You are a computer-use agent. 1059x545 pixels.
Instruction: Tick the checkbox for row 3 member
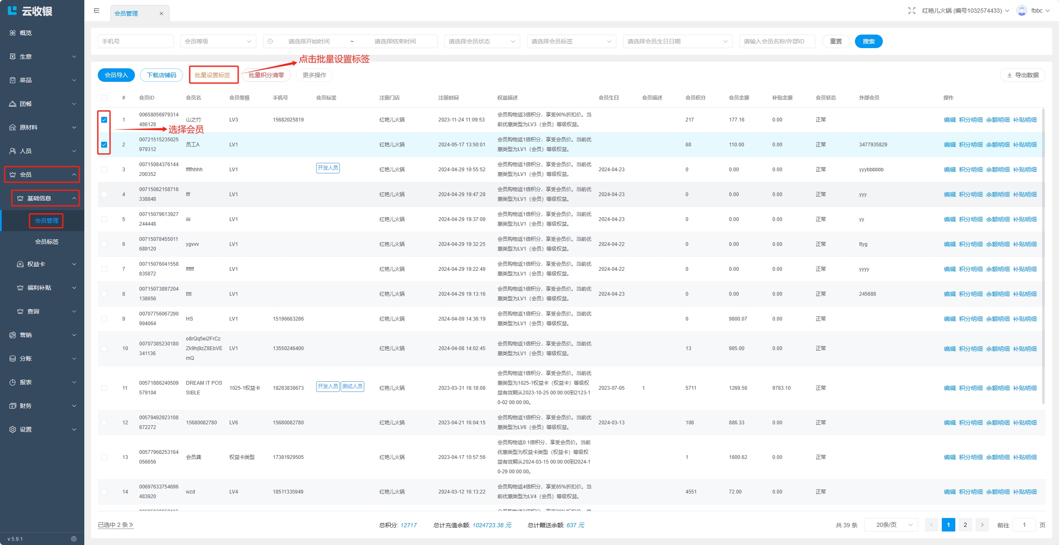tap(104, 170)
